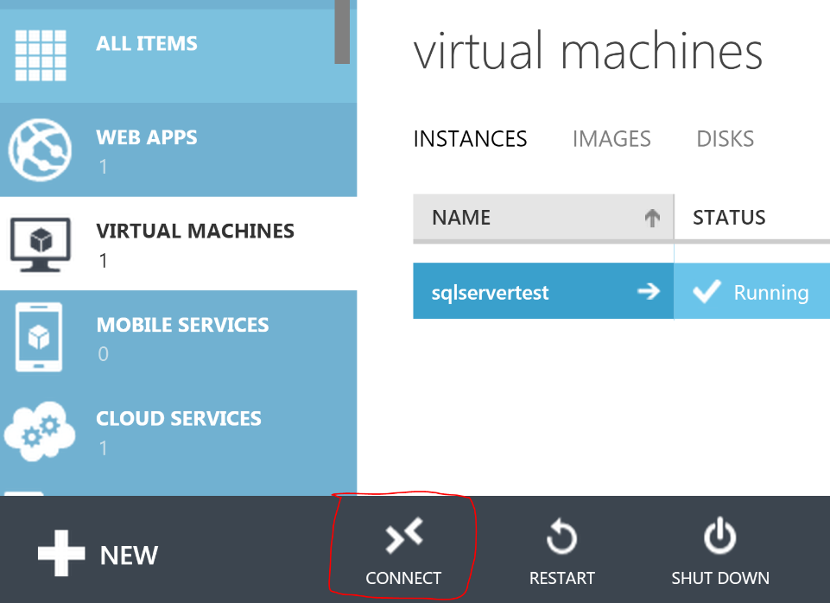This screenshot has height=603, width=830.
Task: Click the Web Apps count 1
Action: [x=104, y=168]
